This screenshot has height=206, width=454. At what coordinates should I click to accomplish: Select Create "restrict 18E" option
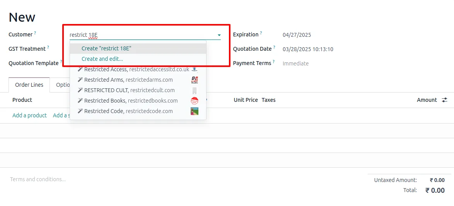click(138, 49)
